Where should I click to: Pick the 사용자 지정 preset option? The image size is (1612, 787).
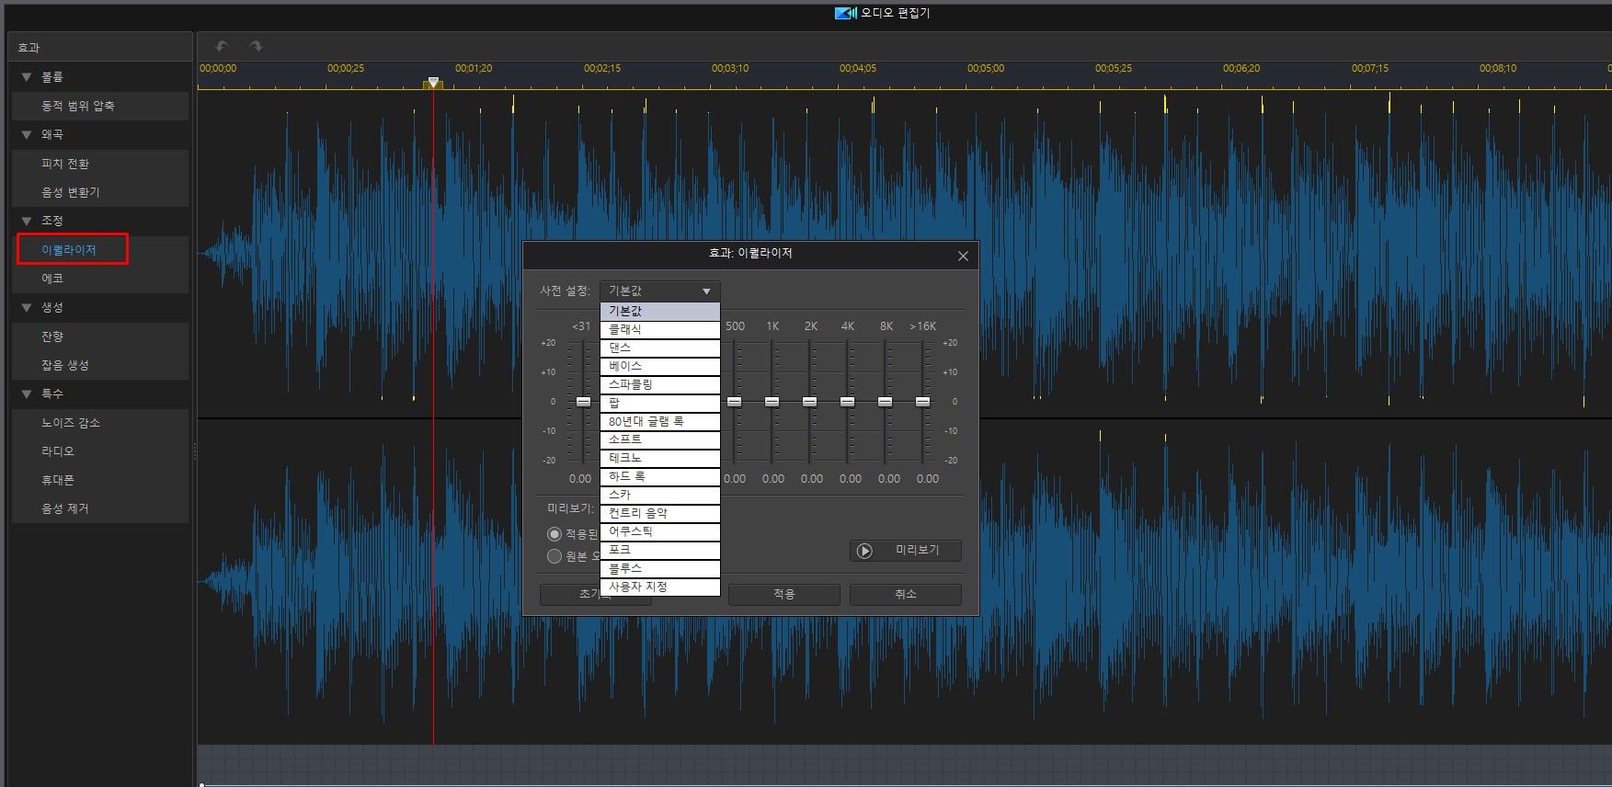pos(659,587)
